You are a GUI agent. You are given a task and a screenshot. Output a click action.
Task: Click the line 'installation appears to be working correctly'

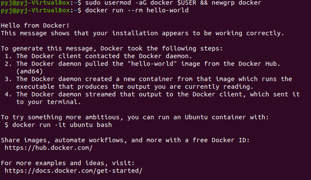(x=143, y=33)
